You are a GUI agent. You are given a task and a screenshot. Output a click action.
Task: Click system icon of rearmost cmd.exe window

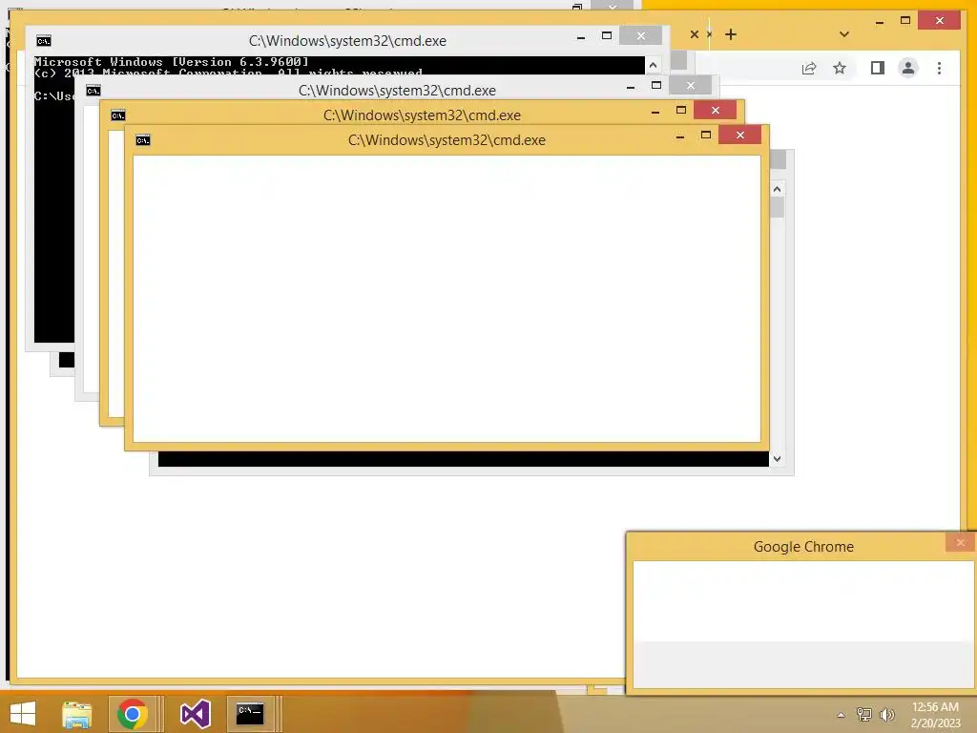pyautogui.click(x=44, y=41)
